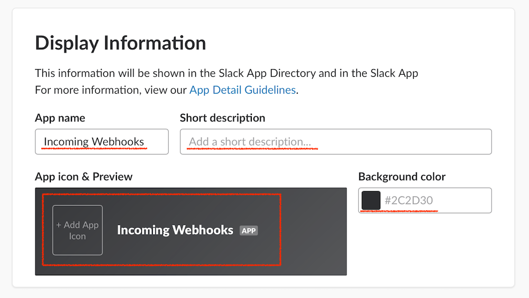Viewport: 529px width, 298px height.
Task: Click the Background color label
Action: (402, 177)
